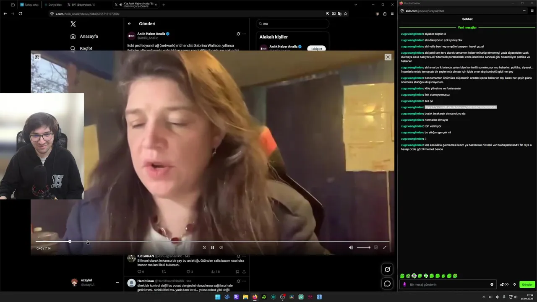Image resolution: width=537 pixels, height=302 pixels.
Task: View analytics of KIZGURAN's comment
Action: 215,271
